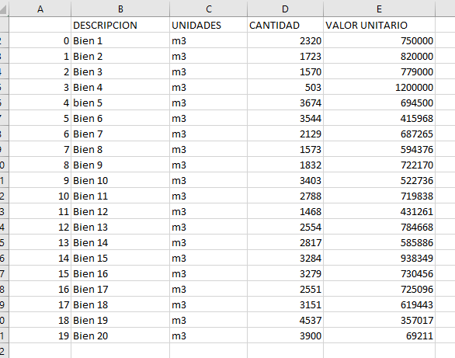Click unit value 357017
The width and height of the screenshot is (455, 358).
pyautogui.click(x=379, y=320)
